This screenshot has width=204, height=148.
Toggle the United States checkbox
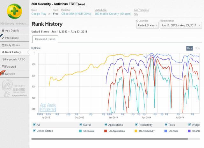click(x=34, y=131)
